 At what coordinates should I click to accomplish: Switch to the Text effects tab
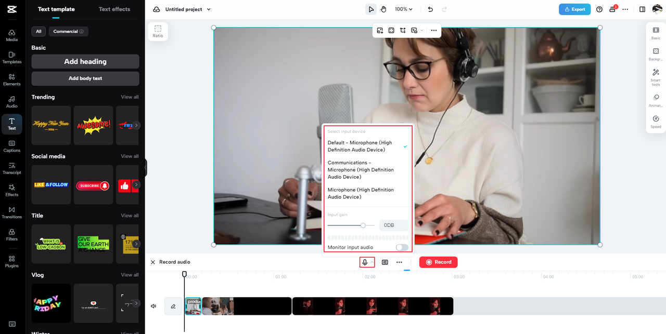coord(114,9)
